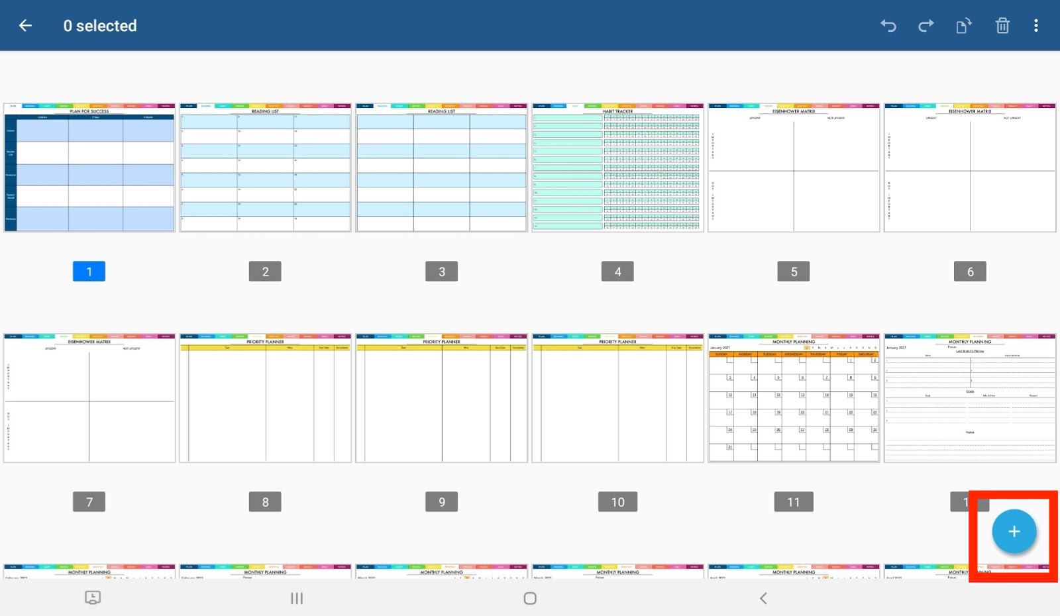
Task: Select page 11 monthly calendar thumbnail
Action: click(794, 398)
